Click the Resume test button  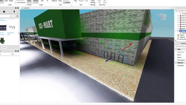pyautogui.click(x=81, y=1)
